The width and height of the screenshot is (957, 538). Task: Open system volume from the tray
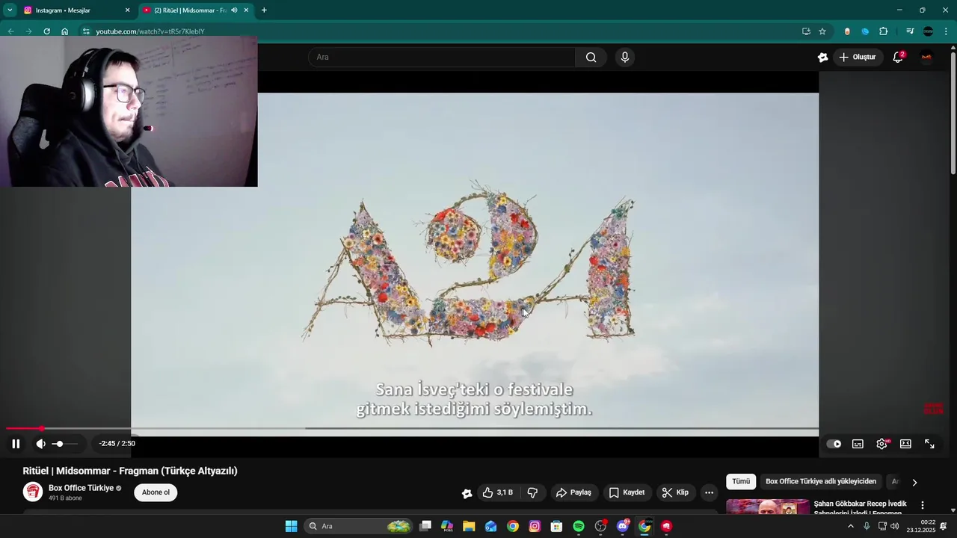[895, 526]
